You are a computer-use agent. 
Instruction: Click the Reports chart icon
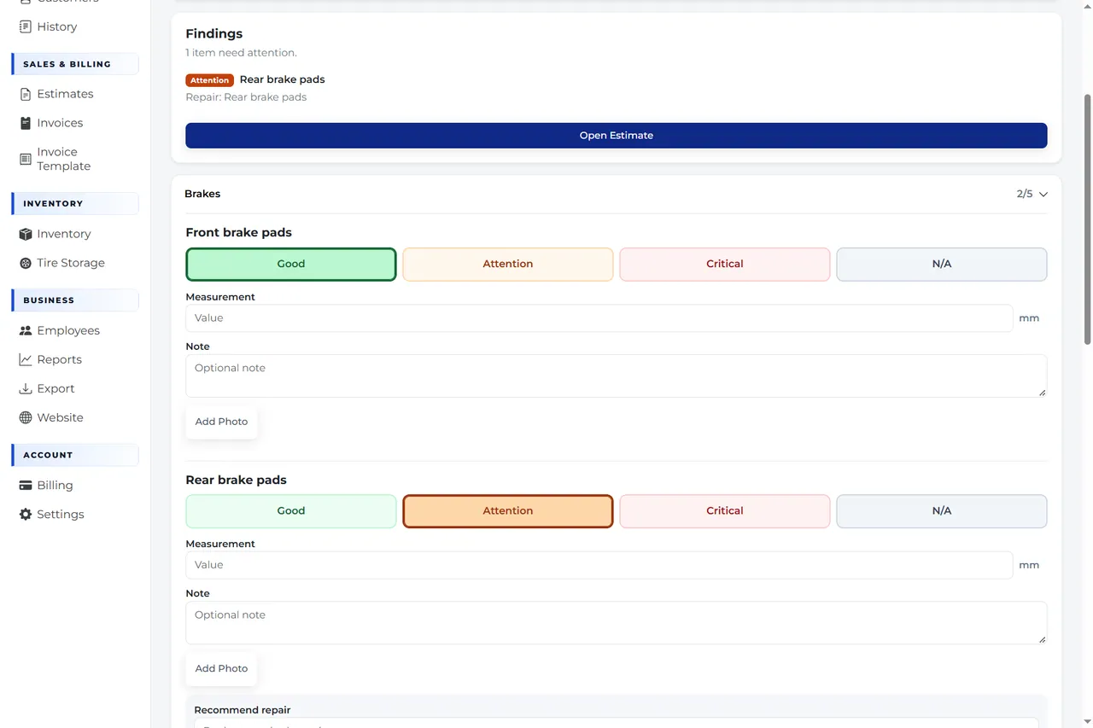point(26,359)
